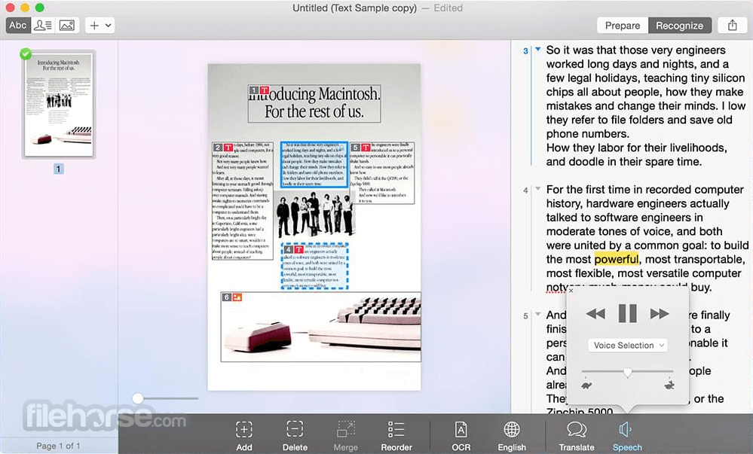Screen dimensions: 753x454
Task: Collapse paragraph 5 disclosure triangle
Action: coord(538,315)
